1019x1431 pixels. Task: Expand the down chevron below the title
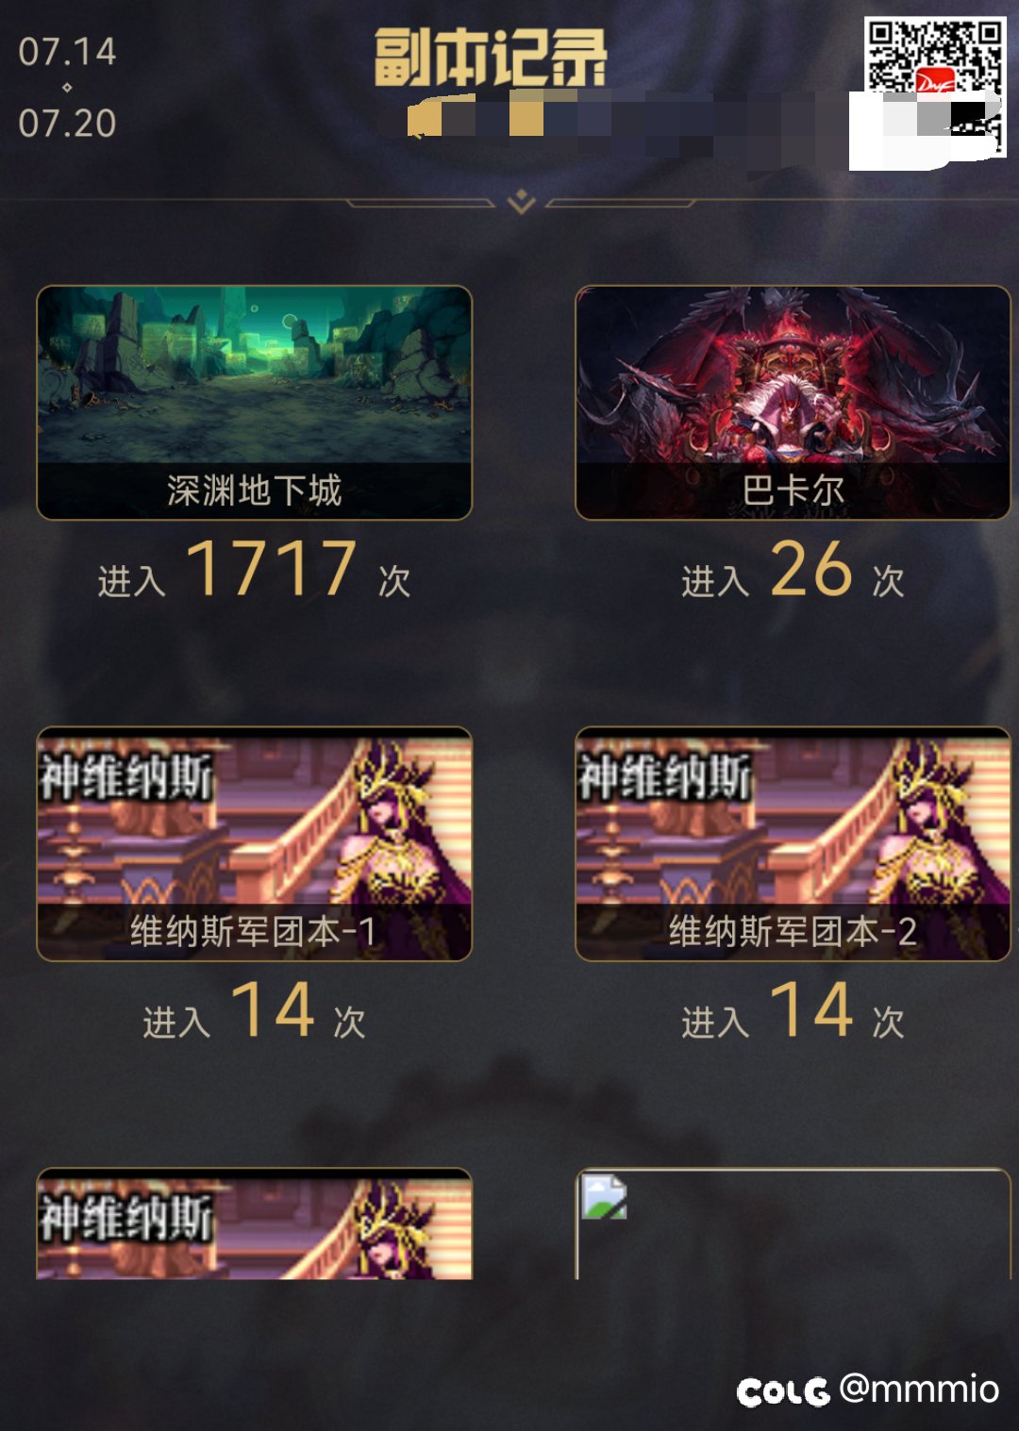521,201
